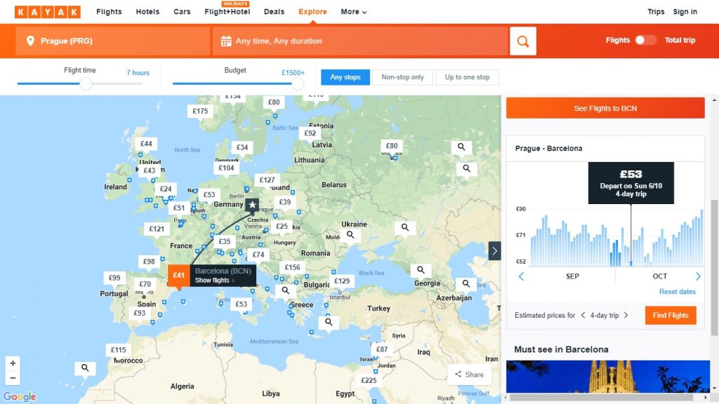
Task: Go to the Deals page
Action: (x=274, y=12)
